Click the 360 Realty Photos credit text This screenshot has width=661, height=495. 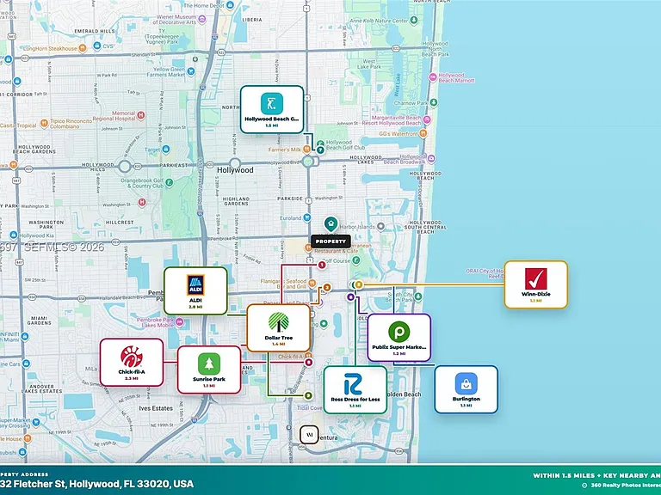tap(626, 486)
